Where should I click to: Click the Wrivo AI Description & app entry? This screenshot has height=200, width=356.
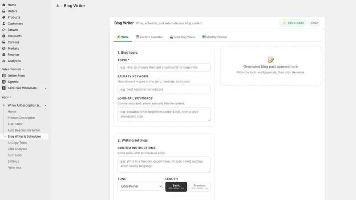(x=24, y=105)
